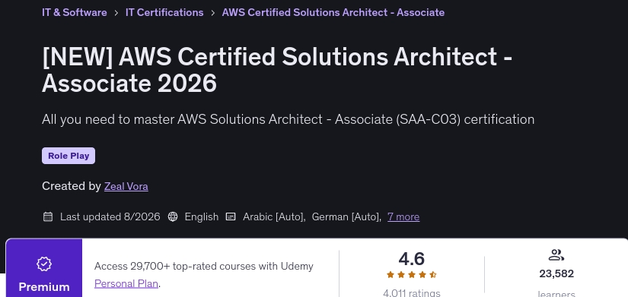Click the chevron after IT & Software
The height and width of the screenshot is (297, 628).
[116, 13]
